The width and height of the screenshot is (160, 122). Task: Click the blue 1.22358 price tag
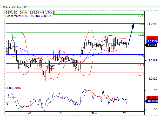coord(152,41)
